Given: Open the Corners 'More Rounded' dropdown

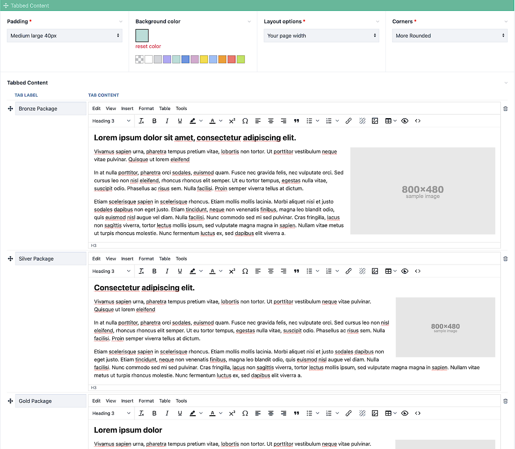Looking at the screenshot, I should click(x=449, y=36).
